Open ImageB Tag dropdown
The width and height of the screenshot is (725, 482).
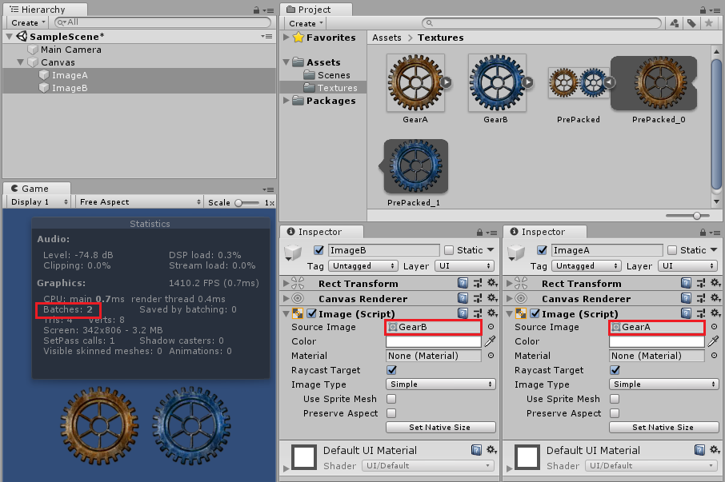click(x=363, y=266)
